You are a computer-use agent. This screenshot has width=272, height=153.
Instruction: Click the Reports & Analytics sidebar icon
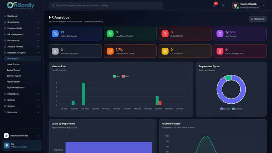5,53
